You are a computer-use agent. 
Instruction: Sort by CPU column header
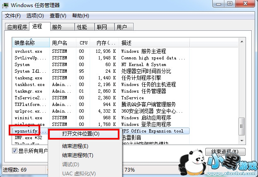(x=83, y=43)
